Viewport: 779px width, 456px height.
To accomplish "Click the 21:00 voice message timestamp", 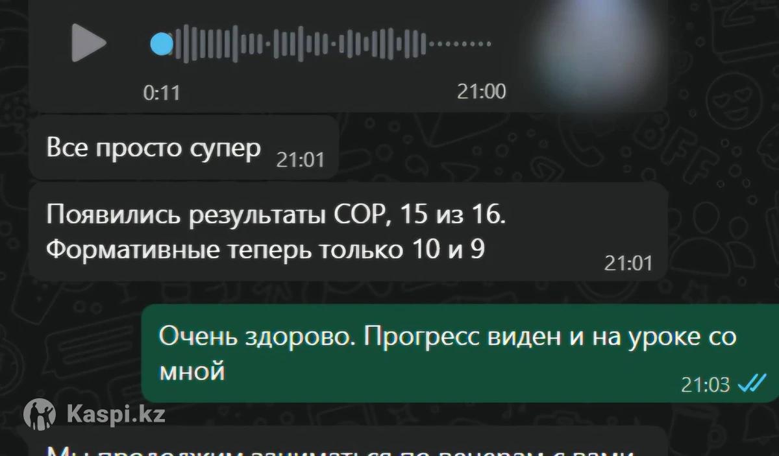I will click(482, 91).
